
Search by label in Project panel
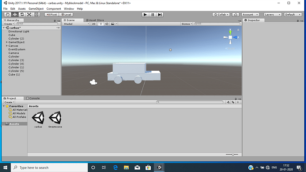[233, 102]
